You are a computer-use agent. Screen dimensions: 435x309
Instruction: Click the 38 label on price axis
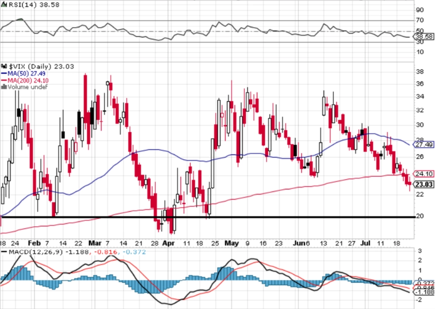(x=420, y=71)
